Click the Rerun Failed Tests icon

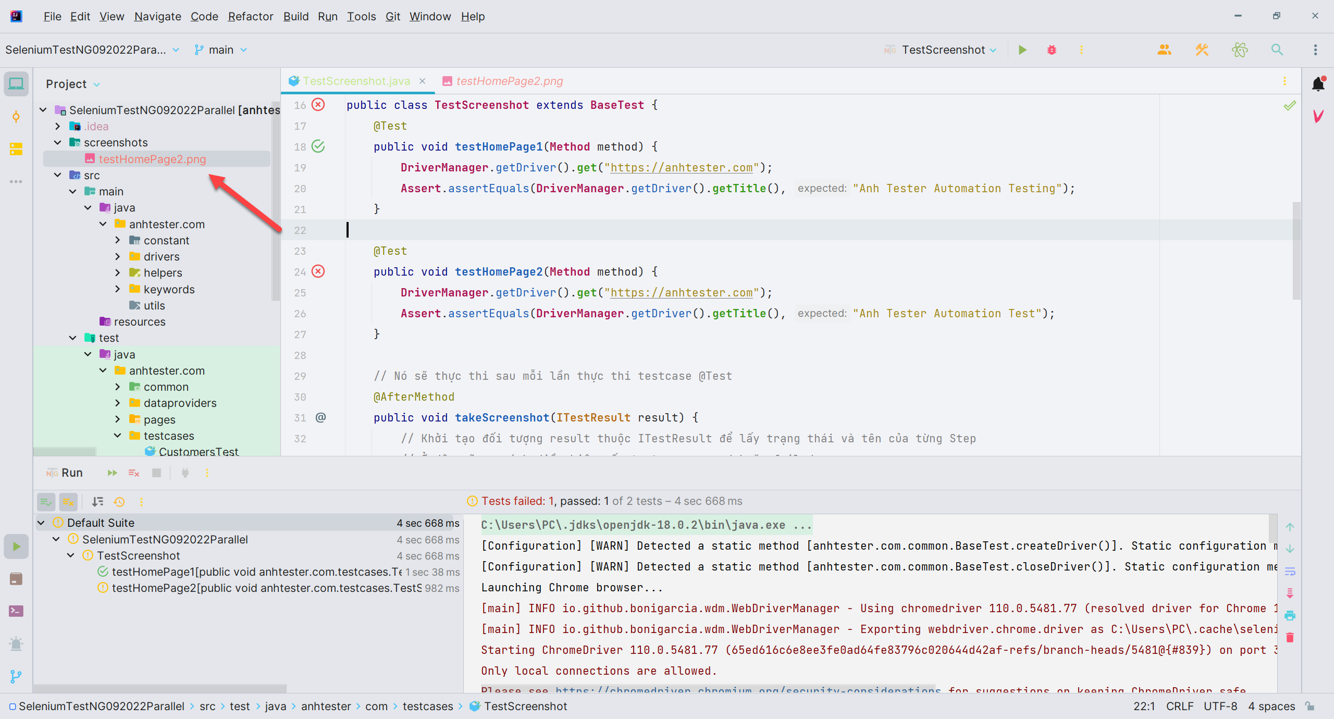pyautogui.click(x=134, y=473)
